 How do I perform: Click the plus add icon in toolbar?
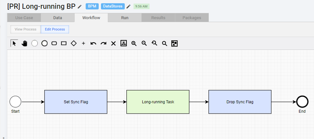coord(83,43)
